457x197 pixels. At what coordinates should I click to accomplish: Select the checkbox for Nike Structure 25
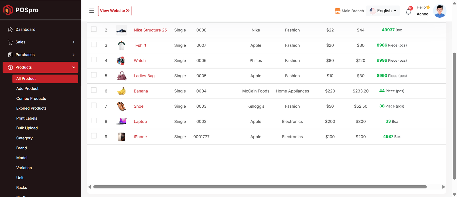click(x=94, y=29)
